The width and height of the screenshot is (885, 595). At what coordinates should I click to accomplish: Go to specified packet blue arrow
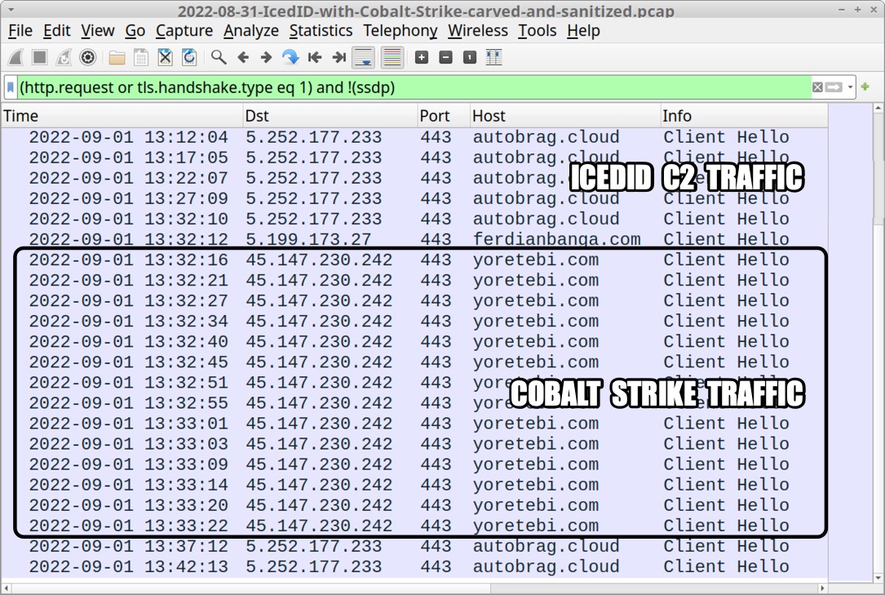point(290,58)
